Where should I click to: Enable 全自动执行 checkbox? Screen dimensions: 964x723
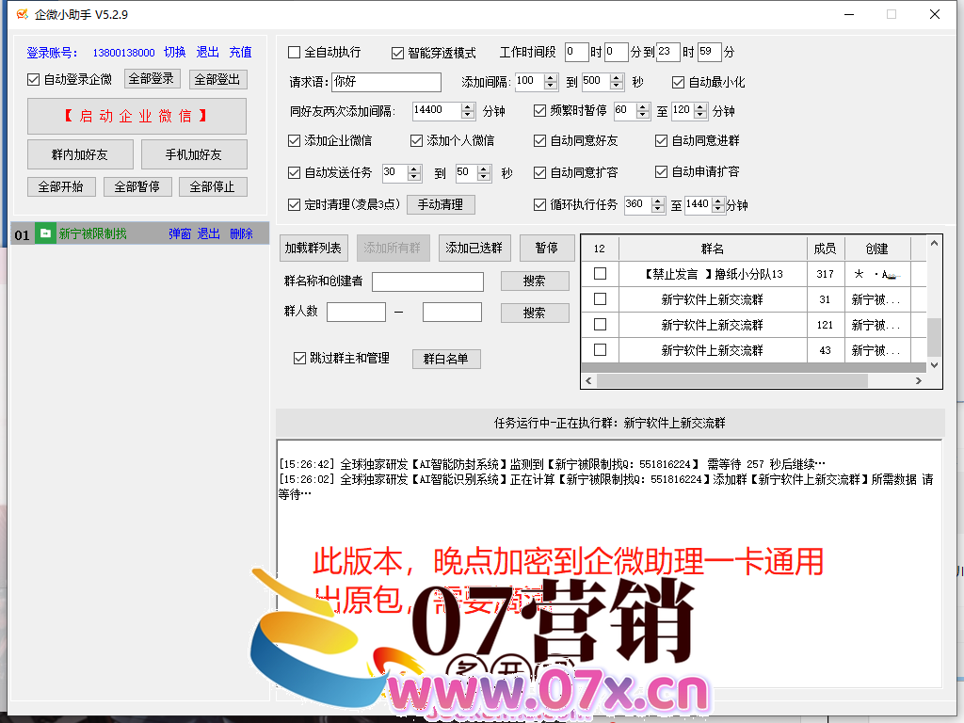[x=294, y=53]
